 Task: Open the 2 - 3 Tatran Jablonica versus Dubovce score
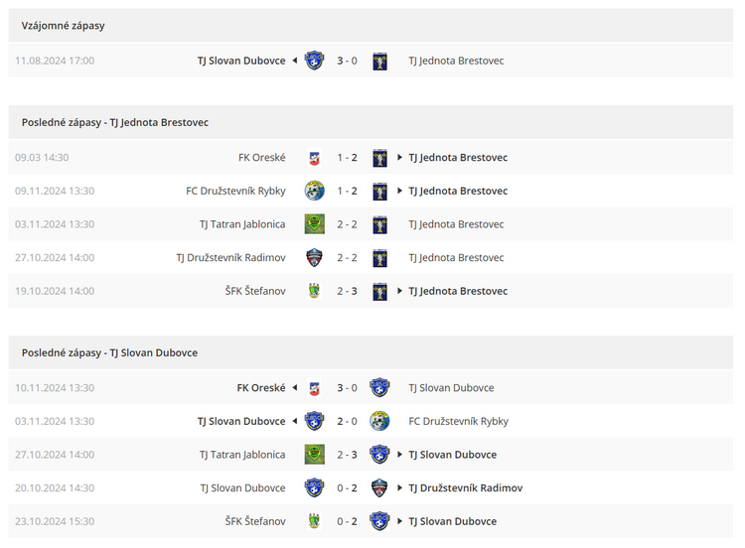pyautogui.click(x=347, y=455)
